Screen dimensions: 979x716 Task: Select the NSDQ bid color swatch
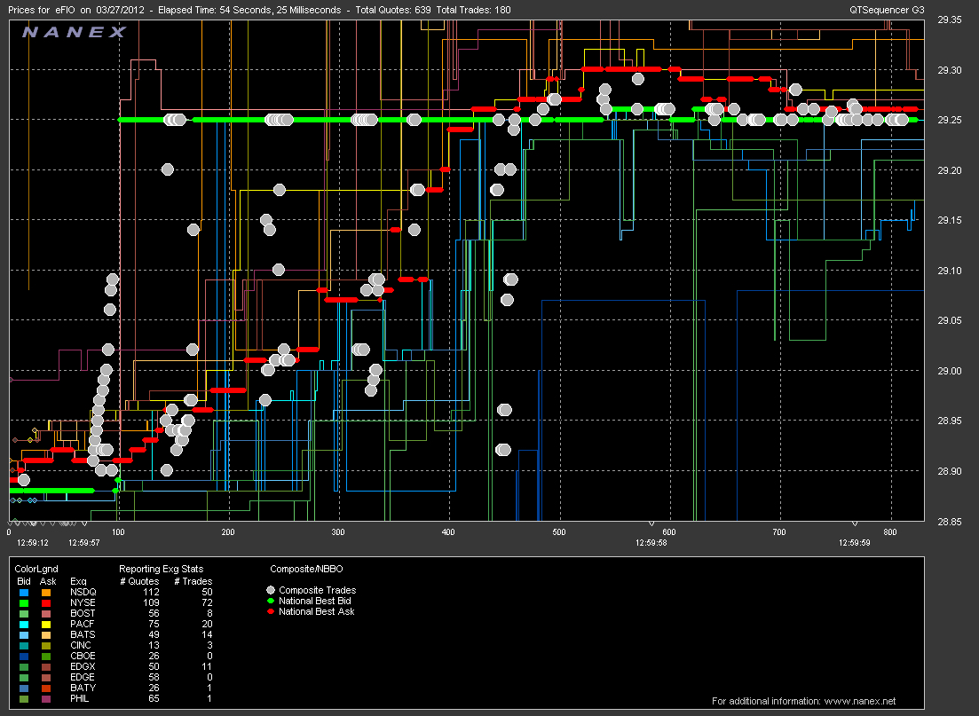click(24, 593)
